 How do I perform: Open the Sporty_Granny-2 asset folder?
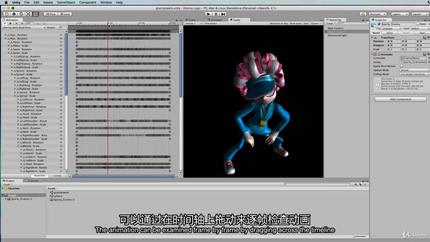[62, 200]
